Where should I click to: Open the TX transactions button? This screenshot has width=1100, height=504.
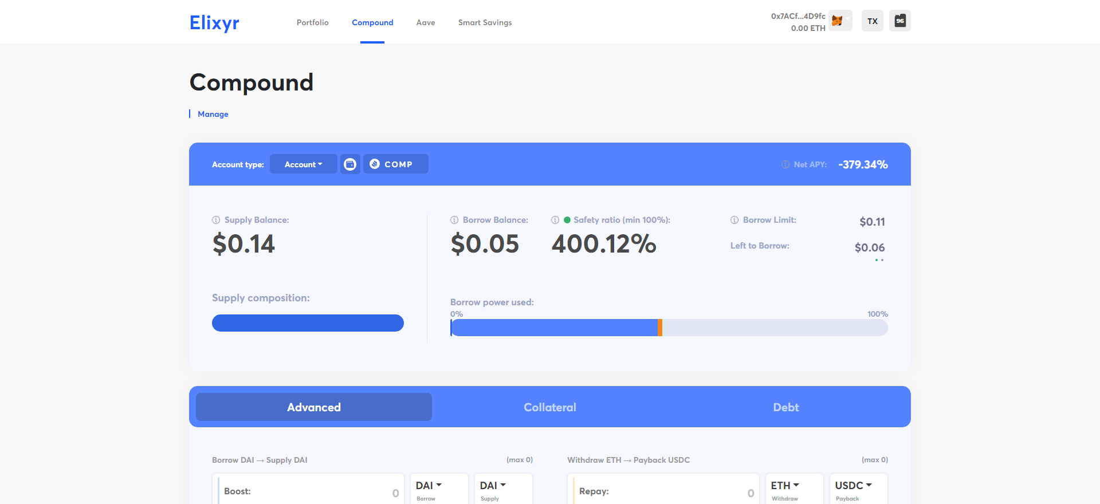pos(872,21)
